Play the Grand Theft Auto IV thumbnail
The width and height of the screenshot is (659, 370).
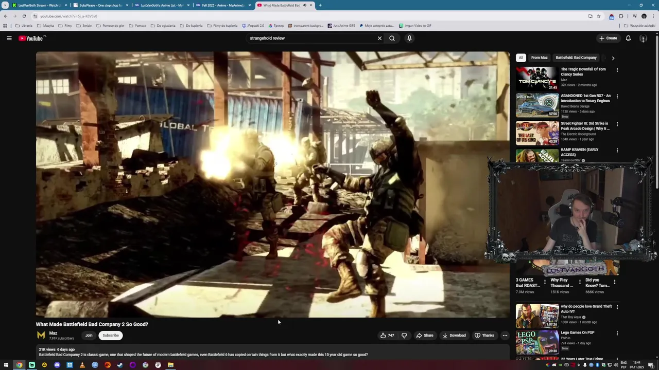(537, 316)
